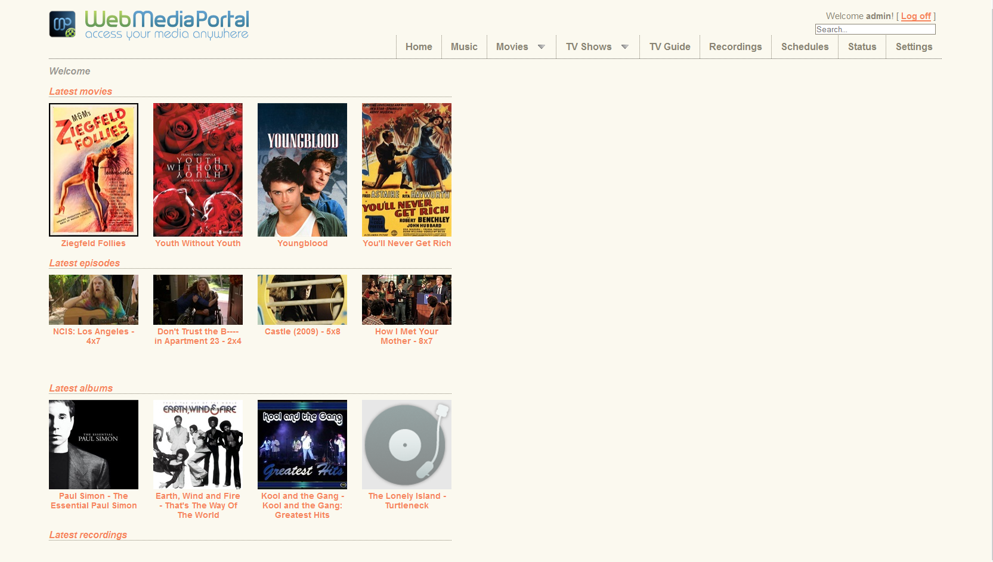This screenshot has width=993, height=562.
Task: Click That's The Way Of The World link
Action: pos(198,505)
